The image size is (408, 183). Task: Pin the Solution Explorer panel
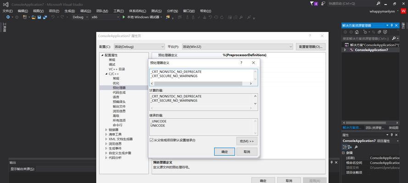(x=391, y=26)
